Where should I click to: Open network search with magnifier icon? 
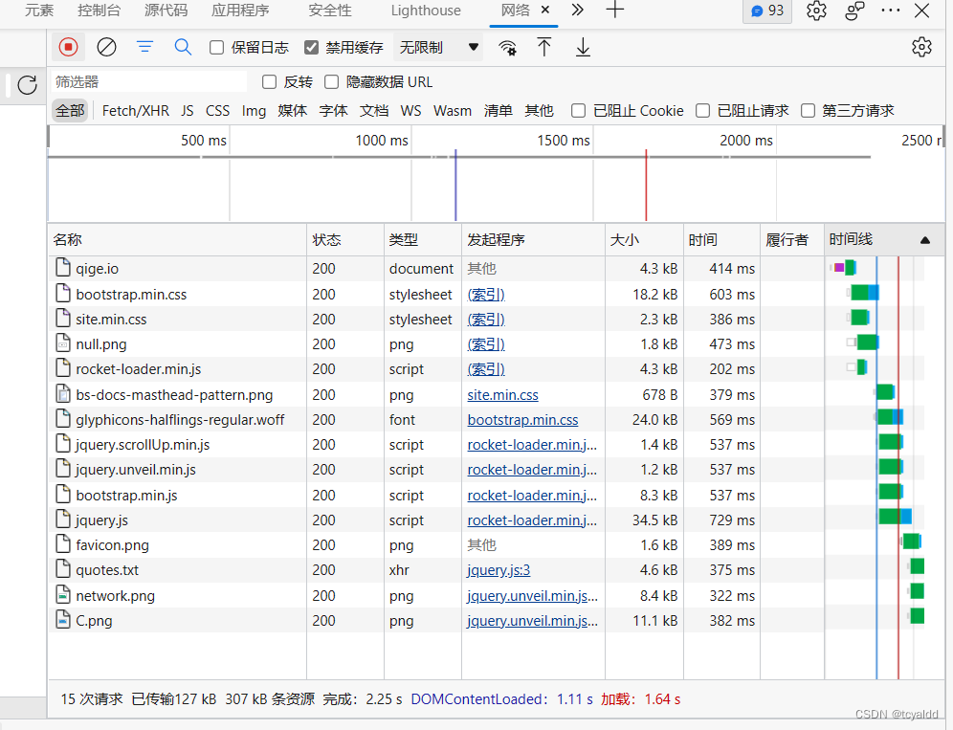tap(183, 47)
